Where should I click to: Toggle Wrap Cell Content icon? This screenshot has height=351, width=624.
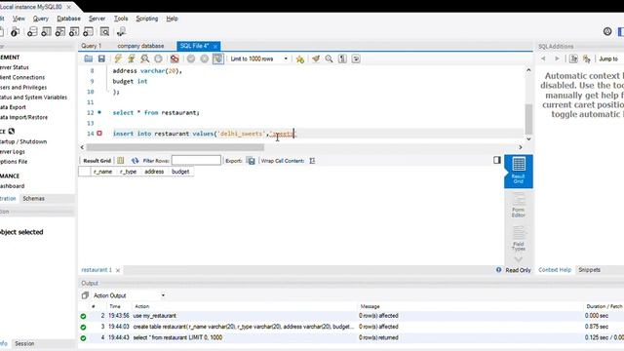tap(312, 160)
